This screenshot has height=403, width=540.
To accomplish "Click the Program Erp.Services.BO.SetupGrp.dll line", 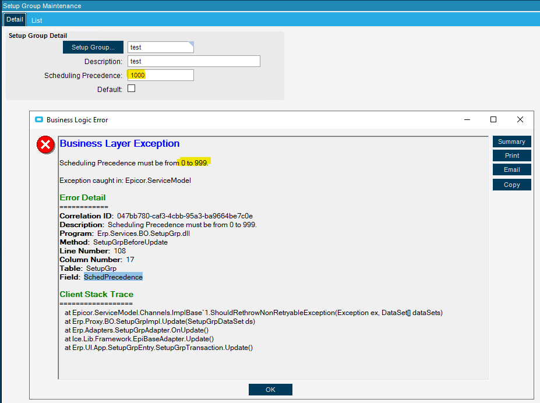I will [125, 234].
